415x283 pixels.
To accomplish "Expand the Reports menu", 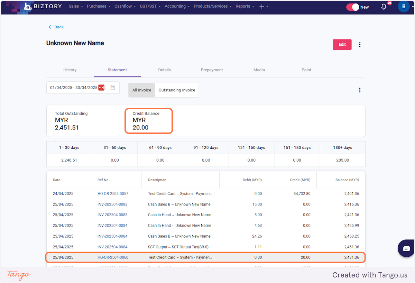I will click(x=245, y=6).
